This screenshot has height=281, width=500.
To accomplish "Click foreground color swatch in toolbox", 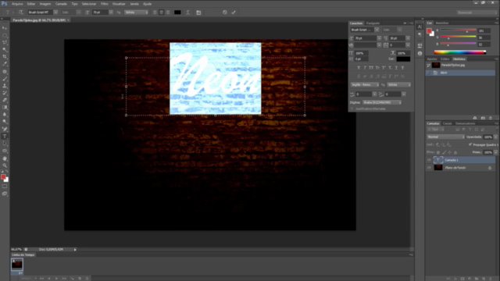I will [x=3, y=177].
